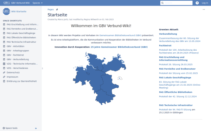Click icon beside VZG - Technische Informatio...

click(4, 64)
